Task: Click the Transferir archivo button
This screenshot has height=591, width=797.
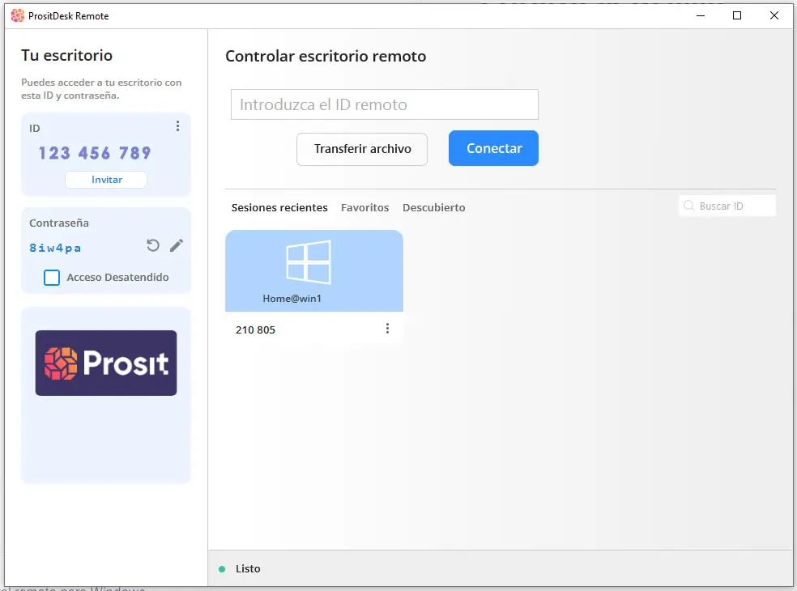Action: point(362,149)
